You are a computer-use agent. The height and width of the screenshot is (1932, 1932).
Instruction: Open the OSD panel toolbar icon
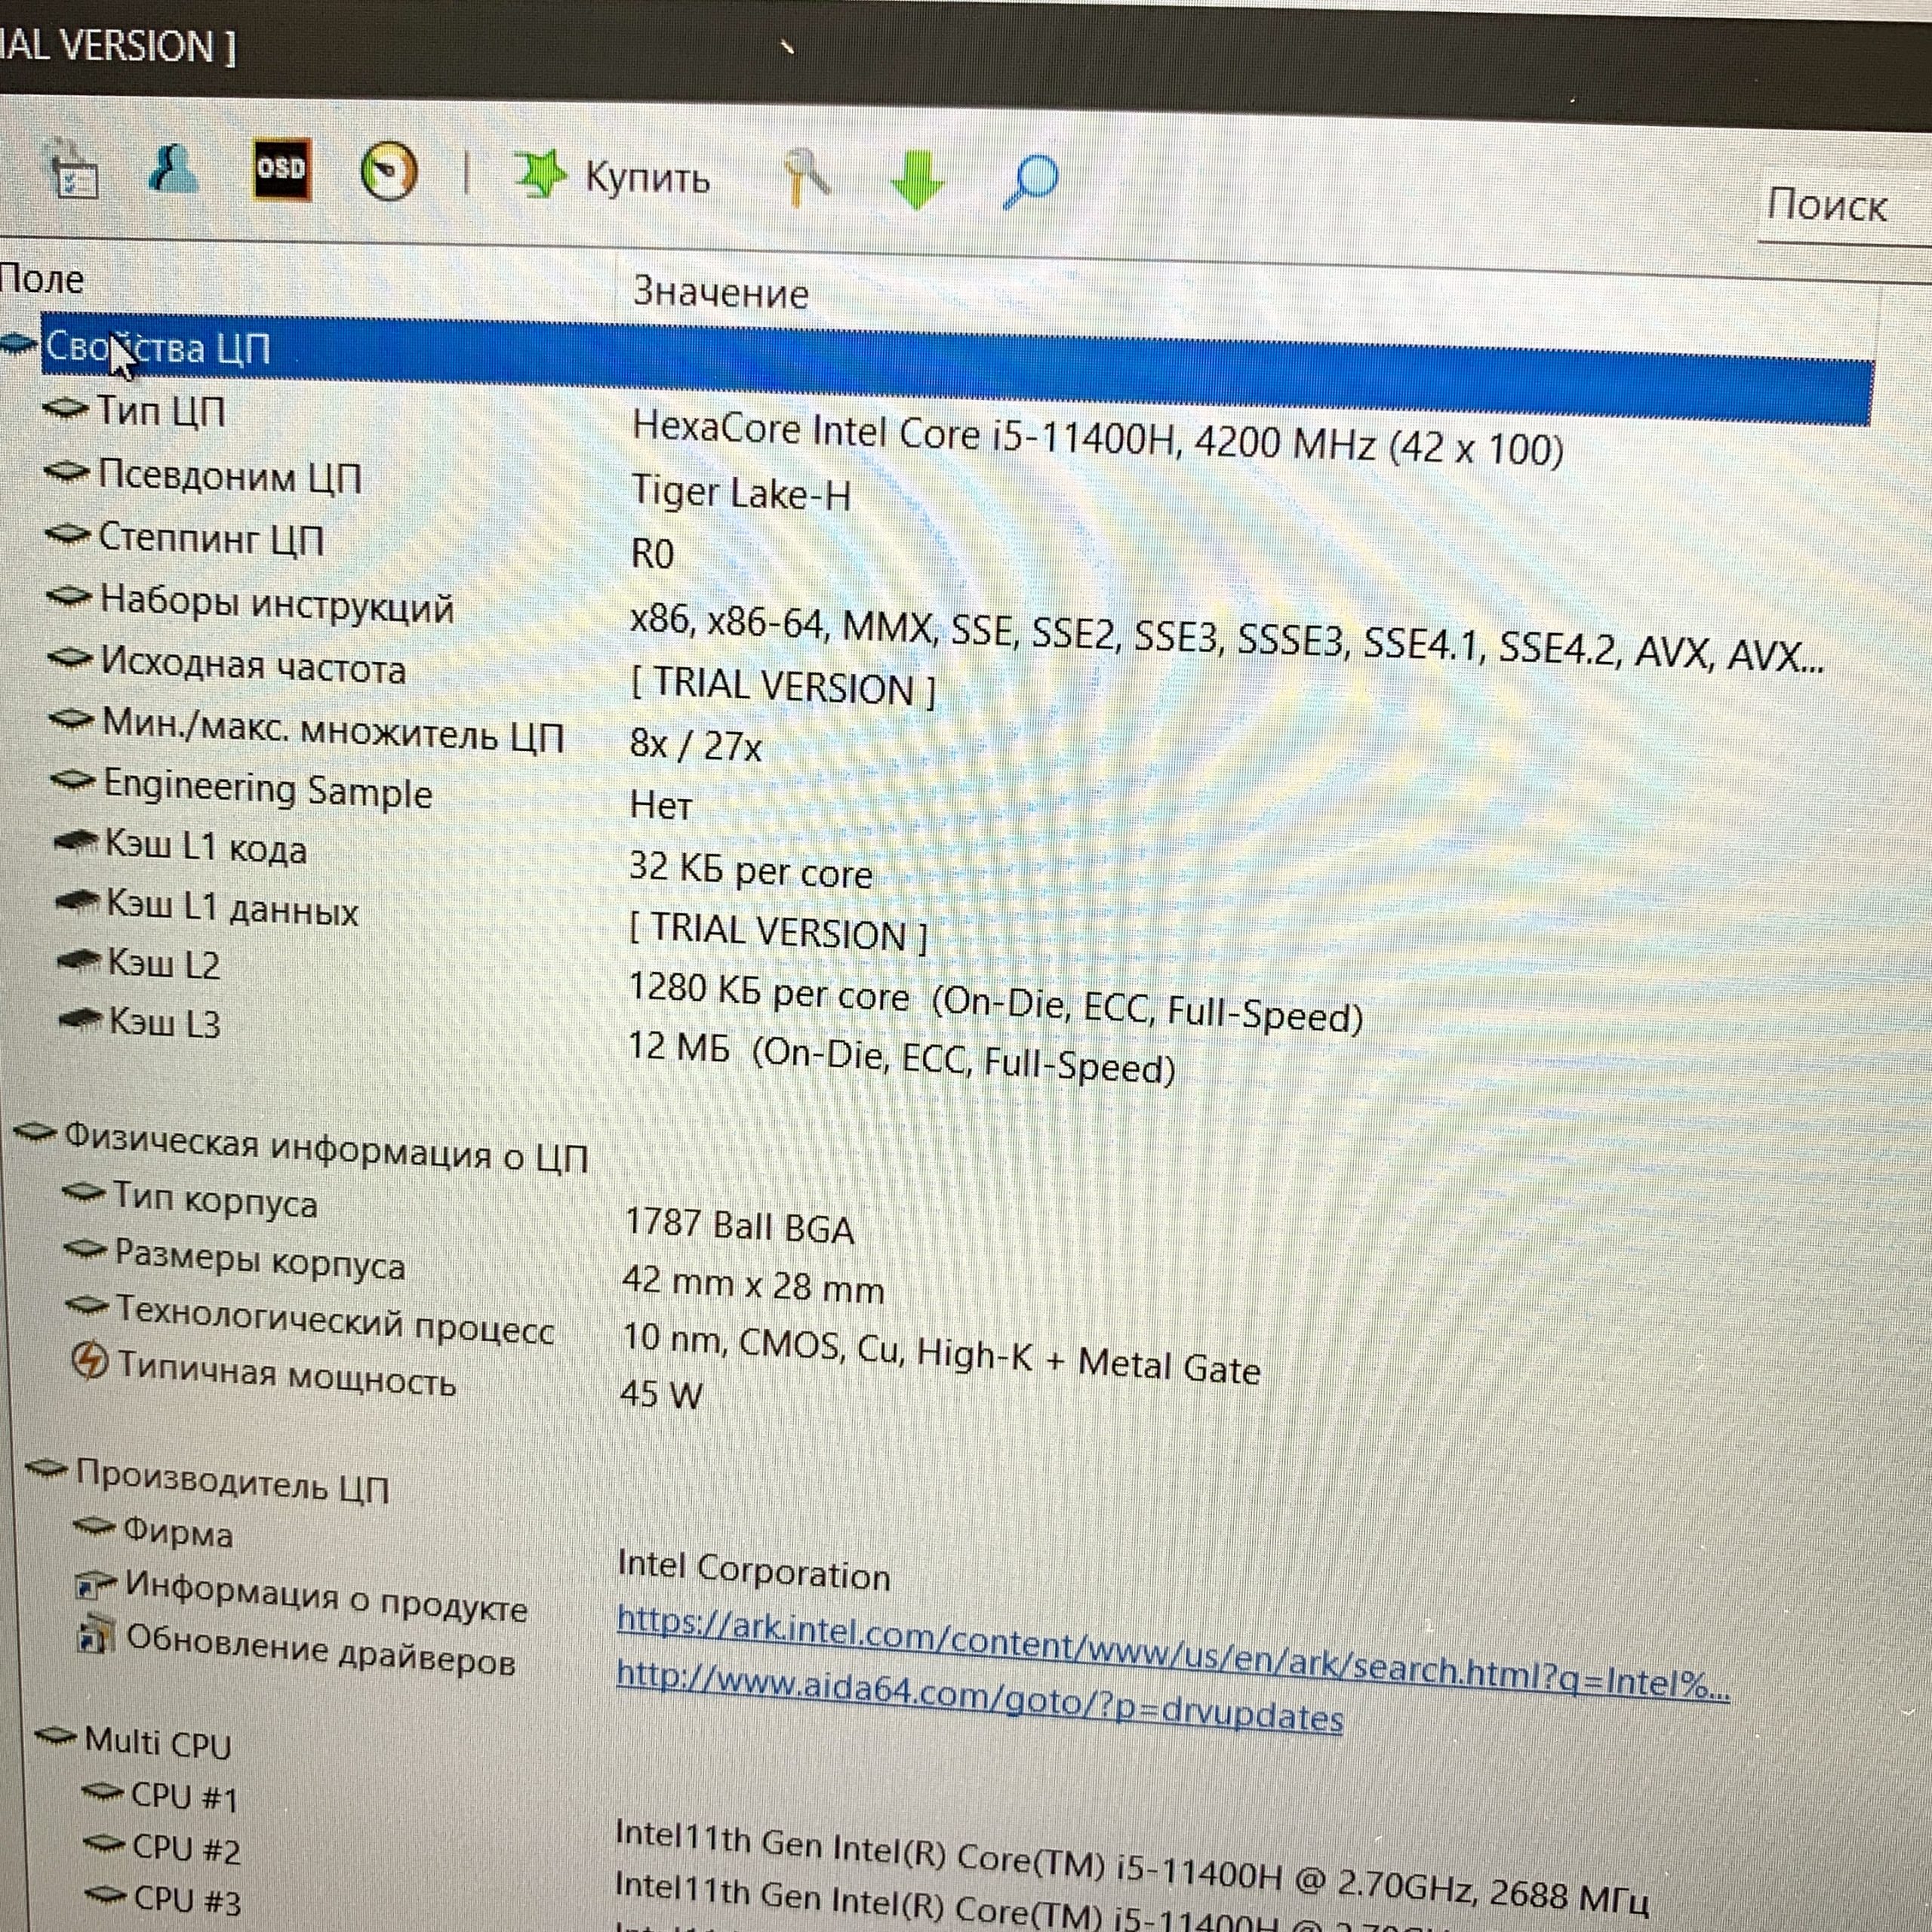click(x=281, y=170)
